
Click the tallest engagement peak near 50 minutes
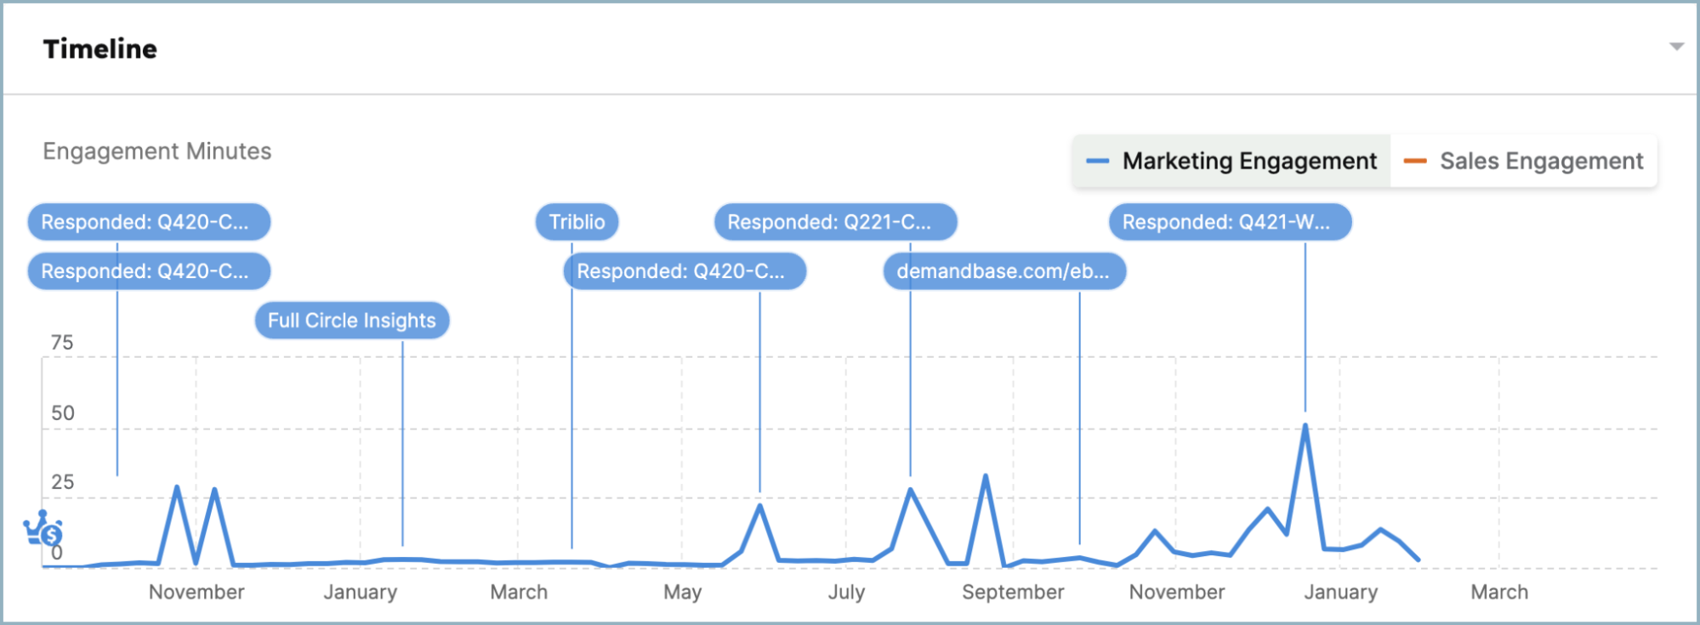click(1305, 425)
